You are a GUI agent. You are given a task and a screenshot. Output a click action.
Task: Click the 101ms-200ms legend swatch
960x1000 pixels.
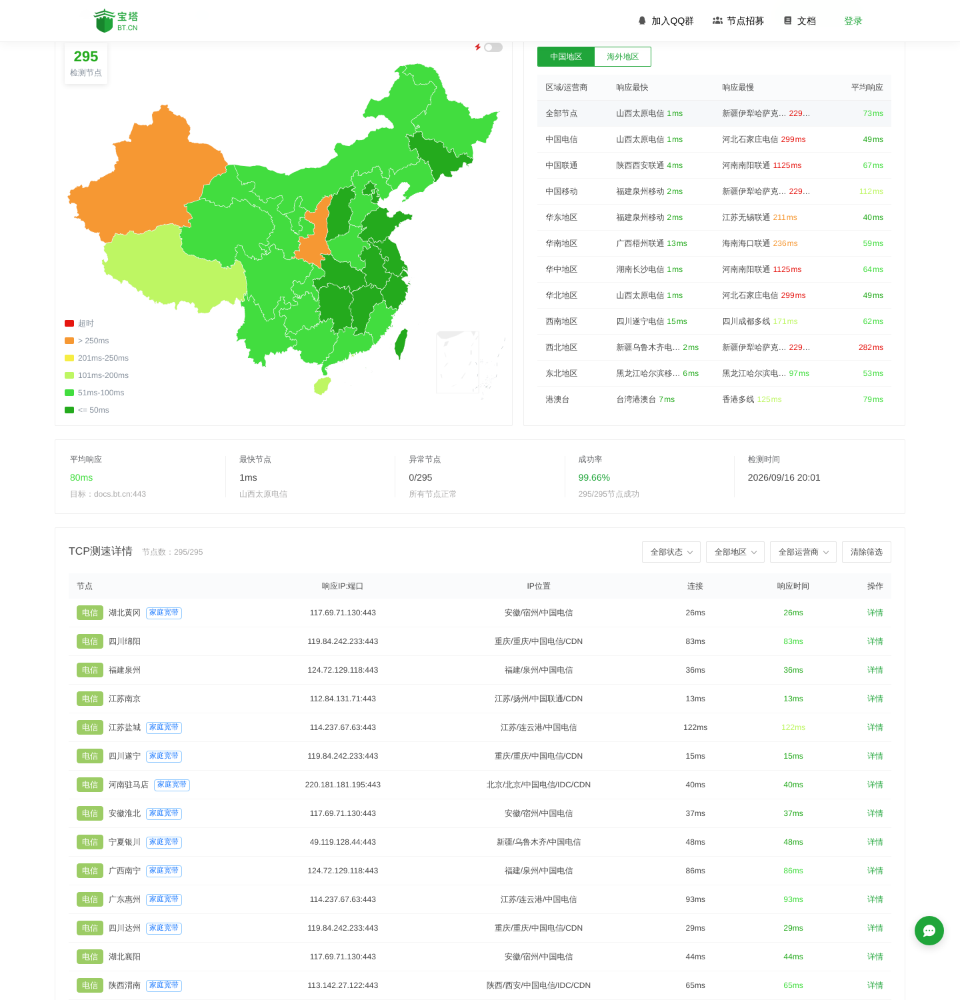coord(69,375)
